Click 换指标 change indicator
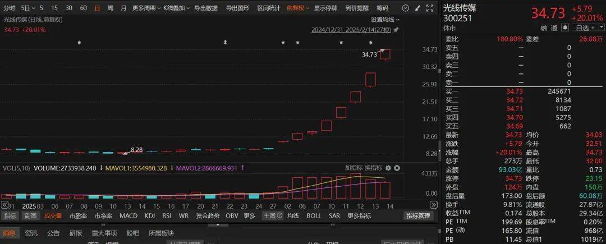The width and height of the screenshot is (606, 244). coord(373,168)
